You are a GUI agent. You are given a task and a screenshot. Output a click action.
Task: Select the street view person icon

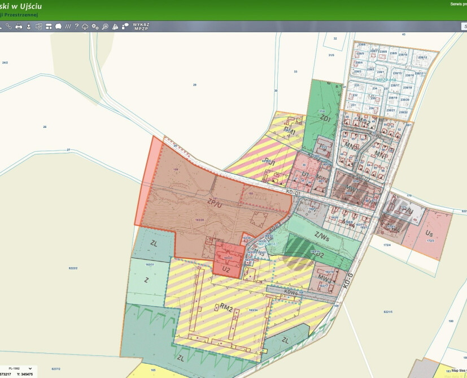pos(29,27)
